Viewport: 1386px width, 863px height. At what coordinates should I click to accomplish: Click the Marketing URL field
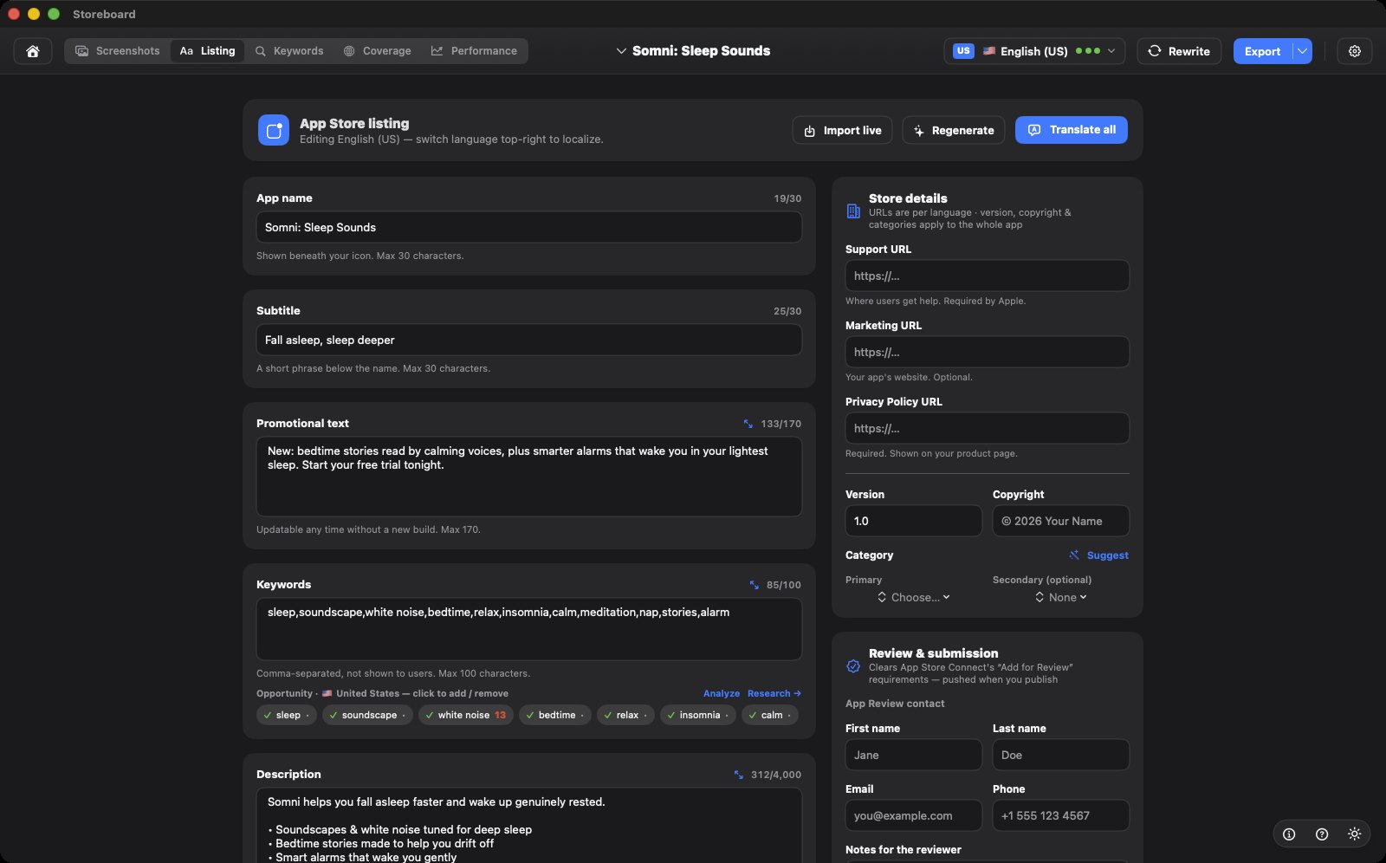pyautogui.click(x=988, y=352)
